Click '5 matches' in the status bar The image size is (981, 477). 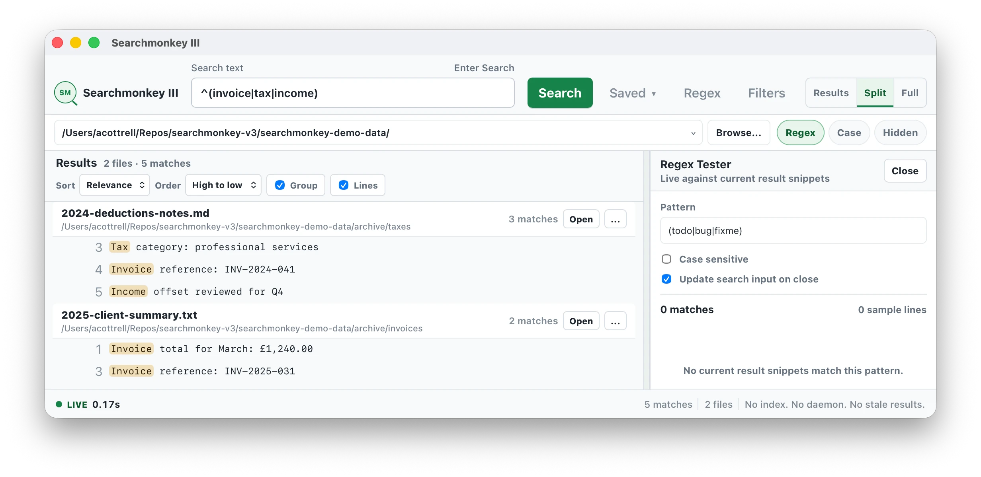(x=668, y=405)
